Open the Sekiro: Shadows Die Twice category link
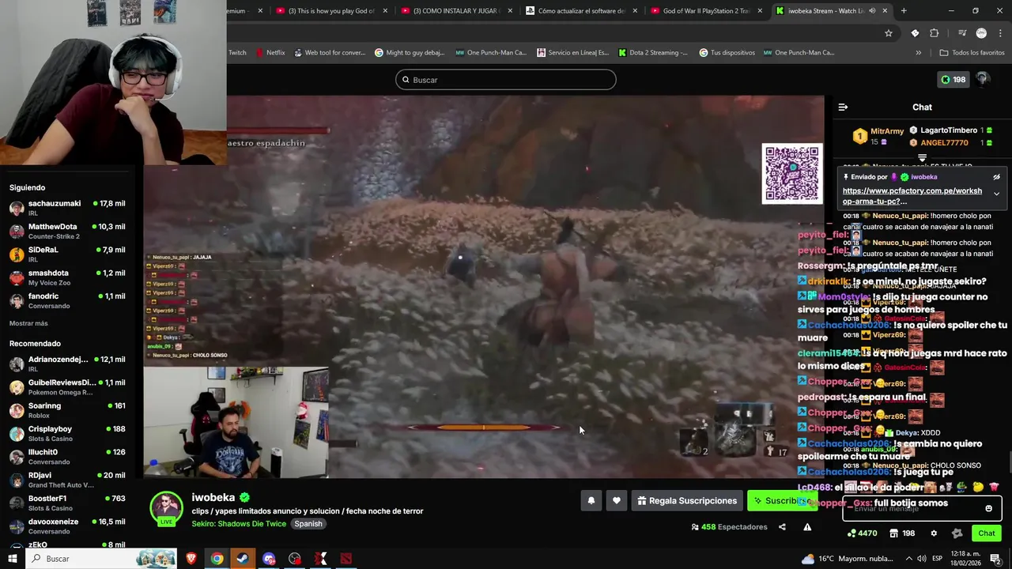 tap(239, 524)
